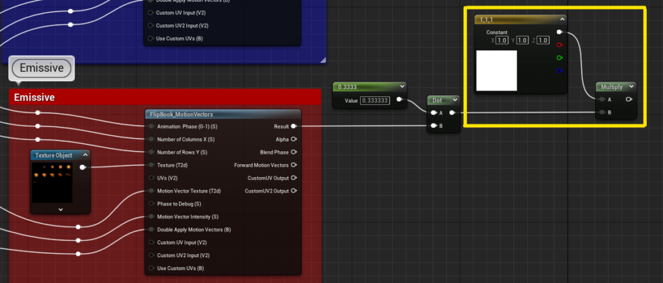Click Custom UV Input (V2) pin in blue comment node
663x283 pixels.
[x=150, y=13]
